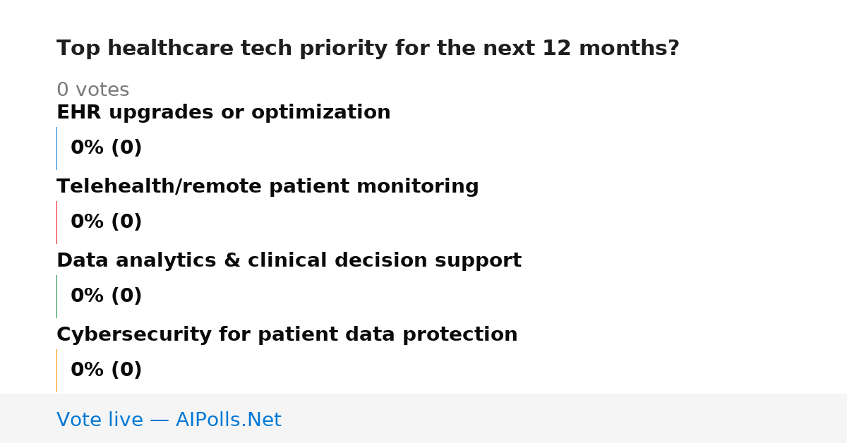This screenshot has height=443, width=847.
Task: Click the red result bar for Telehealth
Action: [x=56, y=222]
